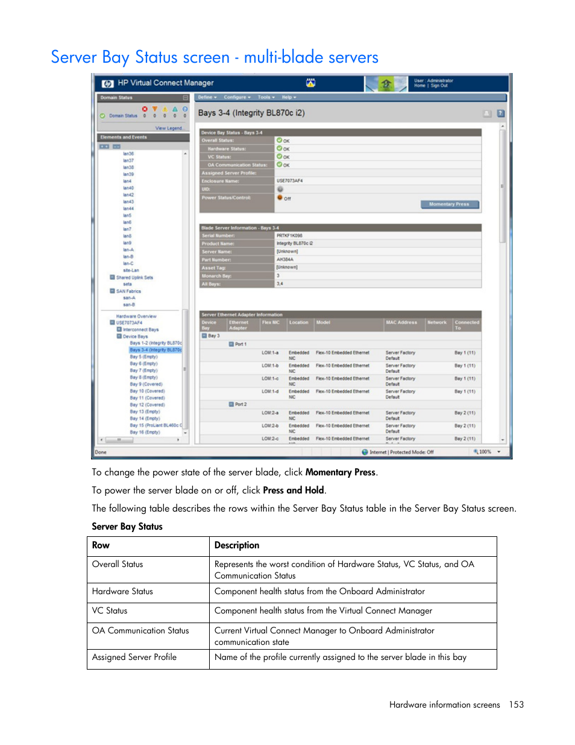Select Bays 1-2 Integrity tree item
The height and width of the screenshot is (745, 575).
(156, 343)
